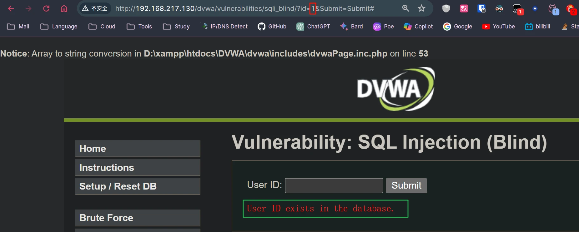
Task: Open the pink cat extension icon
Action: point(553,9)
